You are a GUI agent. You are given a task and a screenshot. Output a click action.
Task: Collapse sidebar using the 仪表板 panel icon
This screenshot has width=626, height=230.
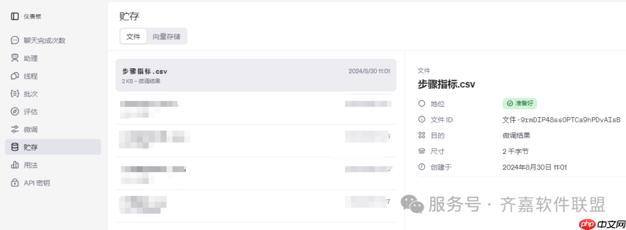pos(14,16)
